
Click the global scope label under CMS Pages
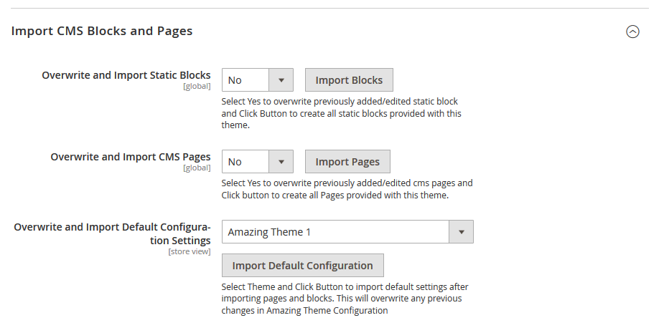[197, 168]
